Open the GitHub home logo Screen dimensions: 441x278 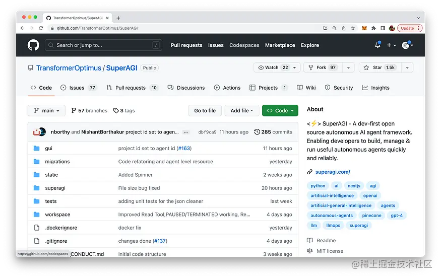pyautogui.click(x=33, y=45)
